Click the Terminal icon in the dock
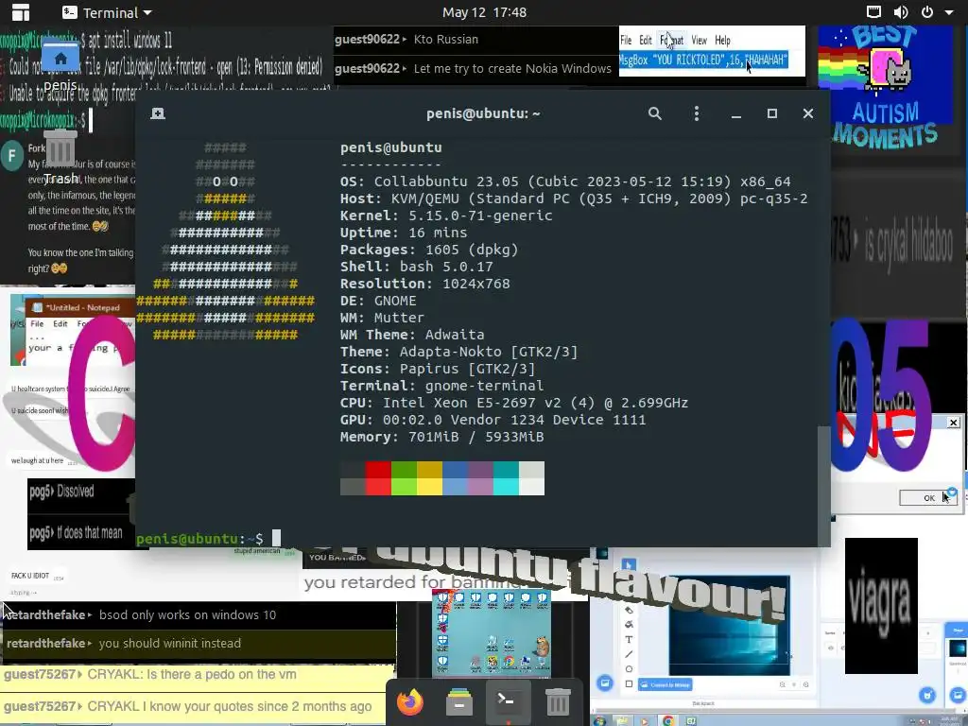This screenshot has width=968, height=726. (x=508, y=702)
